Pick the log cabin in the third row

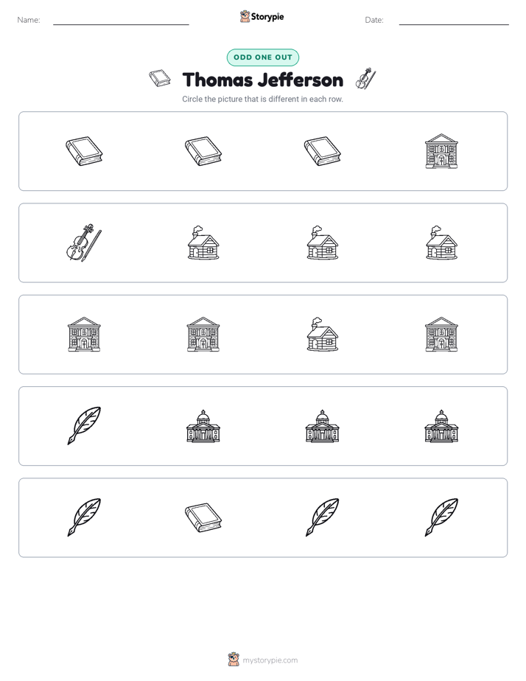[x=322, y=334]
